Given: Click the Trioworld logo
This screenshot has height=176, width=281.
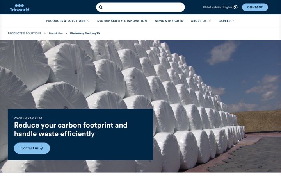Looking at the screenshot, I should click(20, 8).
